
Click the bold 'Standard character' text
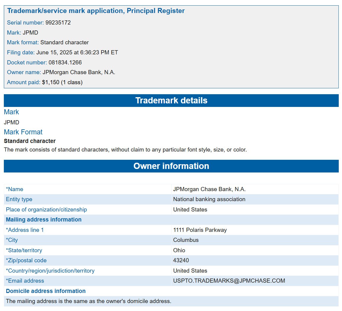(30, 141)
